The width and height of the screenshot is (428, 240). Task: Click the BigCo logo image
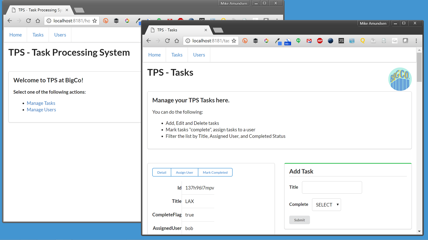(x=400, y=79)
